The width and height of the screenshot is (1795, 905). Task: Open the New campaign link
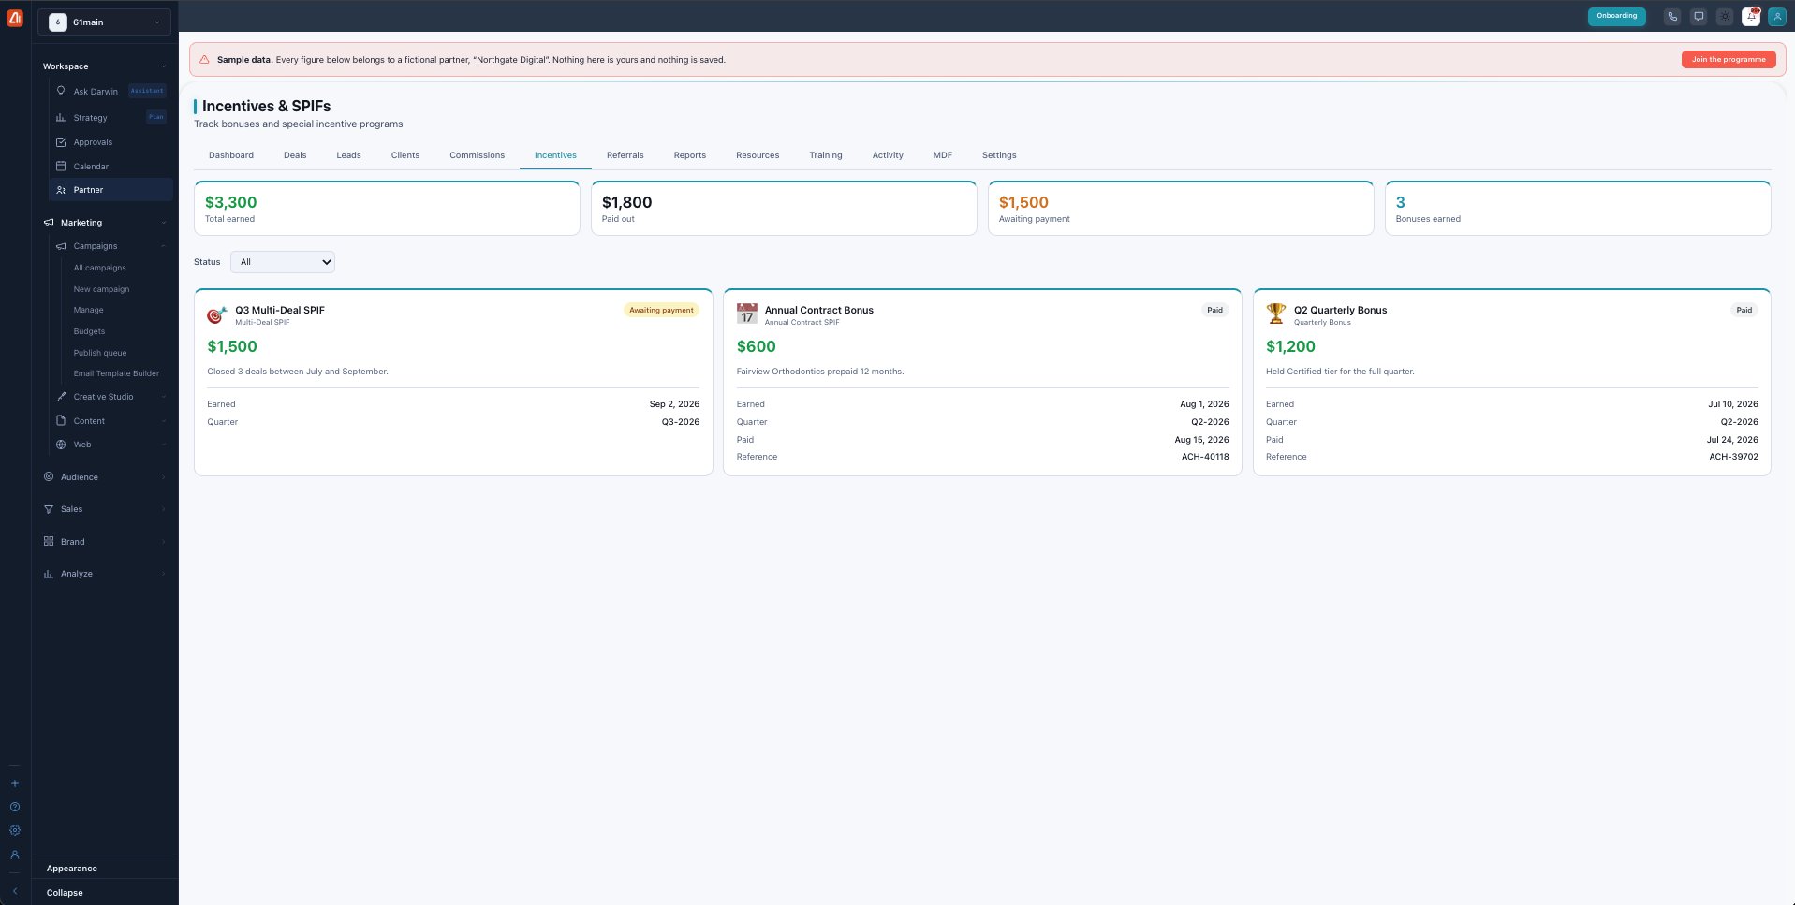[102, 289]
